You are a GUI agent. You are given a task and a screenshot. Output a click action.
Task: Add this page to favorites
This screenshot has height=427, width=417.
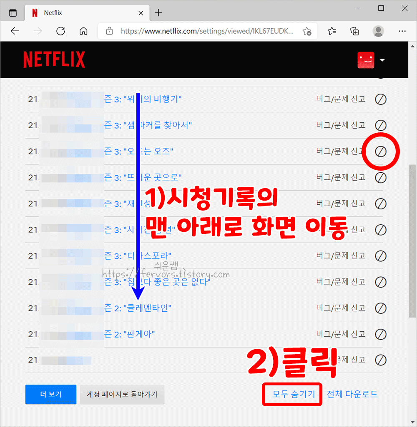pos(307,31)
